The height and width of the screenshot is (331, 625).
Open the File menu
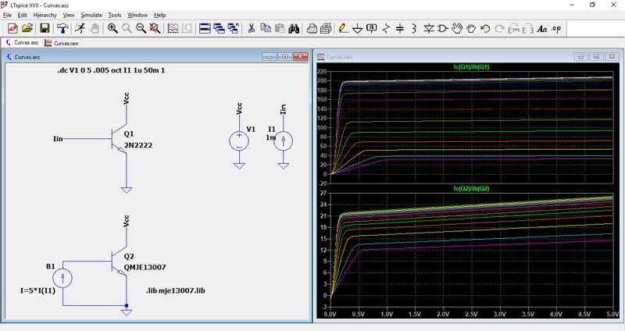click(7, 15)
